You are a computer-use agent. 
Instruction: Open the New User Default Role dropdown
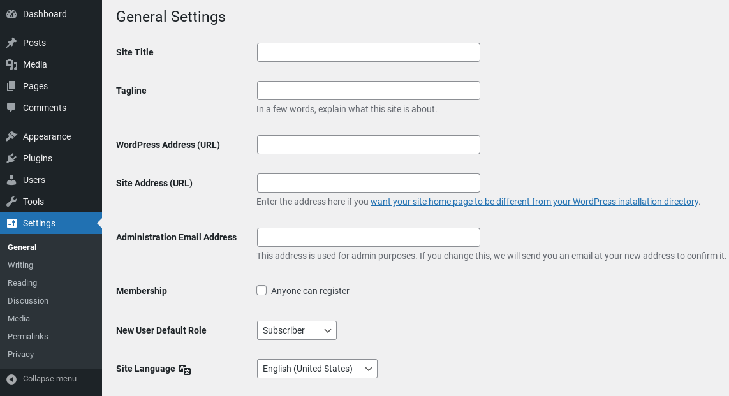click(297, 330)
